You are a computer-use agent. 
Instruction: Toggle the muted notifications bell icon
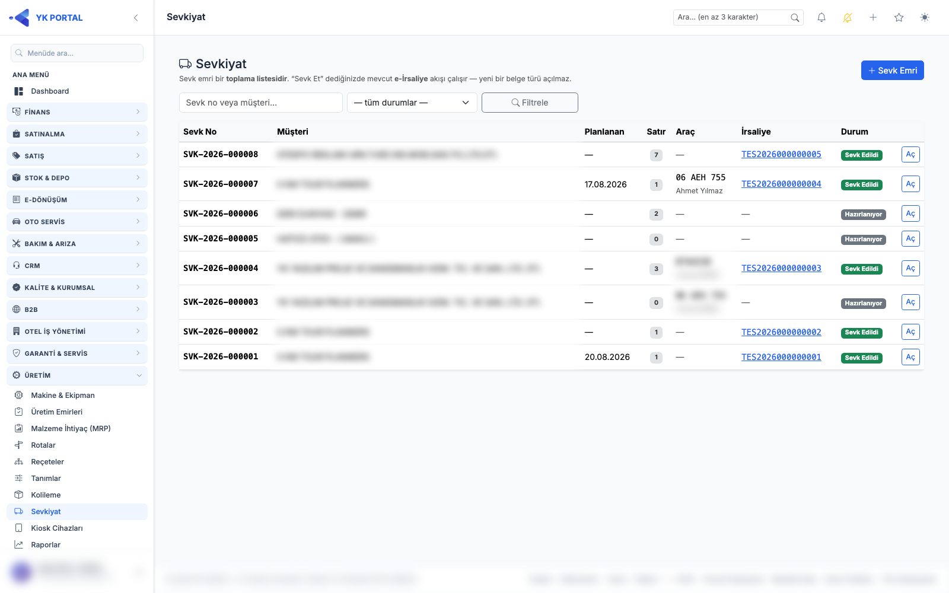[848, 18]
